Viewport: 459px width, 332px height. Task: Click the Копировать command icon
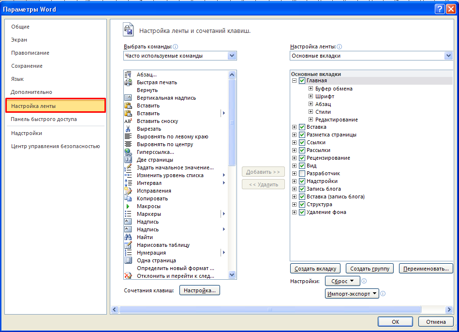(128, 198)
